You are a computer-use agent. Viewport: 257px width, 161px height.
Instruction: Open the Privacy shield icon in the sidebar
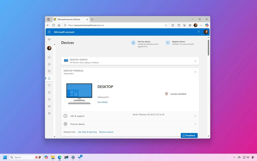click(49, 85)
